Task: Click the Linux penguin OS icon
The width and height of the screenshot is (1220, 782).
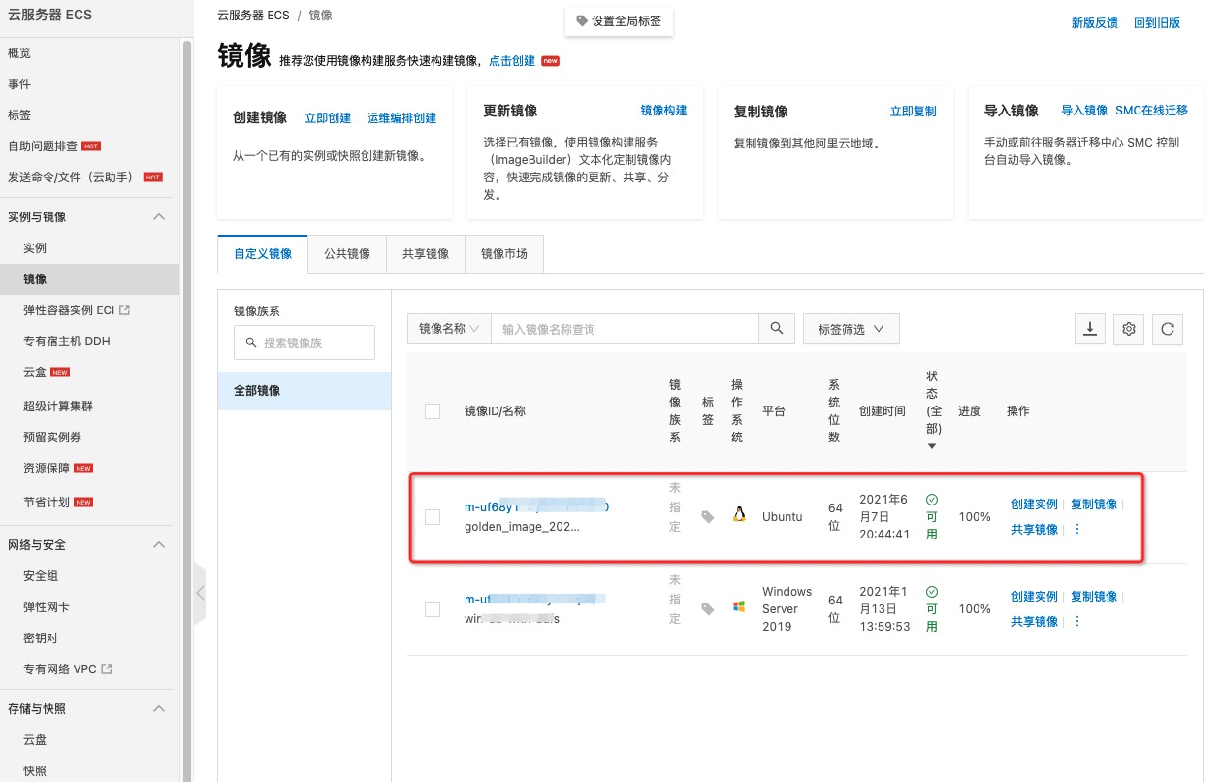Action: [x=739, y=515]
